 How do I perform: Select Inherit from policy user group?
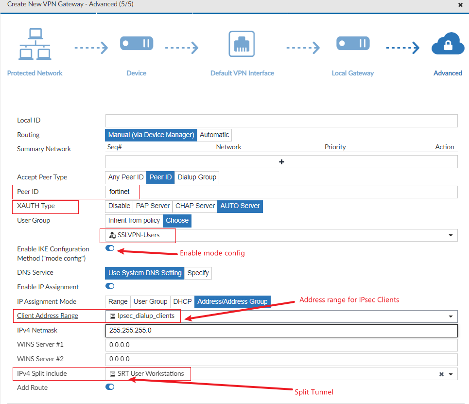(134, 221)
